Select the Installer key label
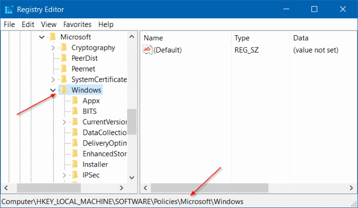 pyautogui.click(x=95, y=164)
